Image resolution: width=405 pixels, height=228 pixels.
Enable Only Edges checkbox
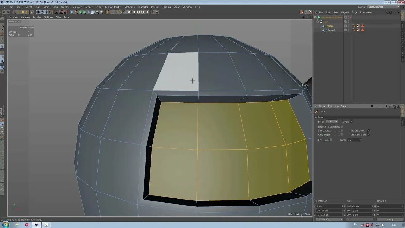342,135
